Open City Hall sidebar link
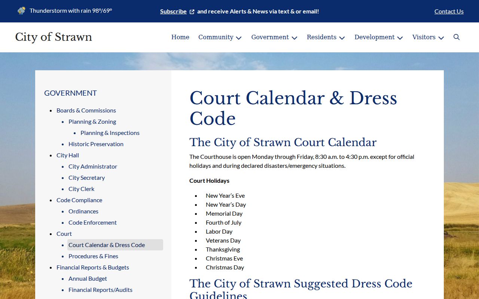The image size is (479, 299). (68, 155)
